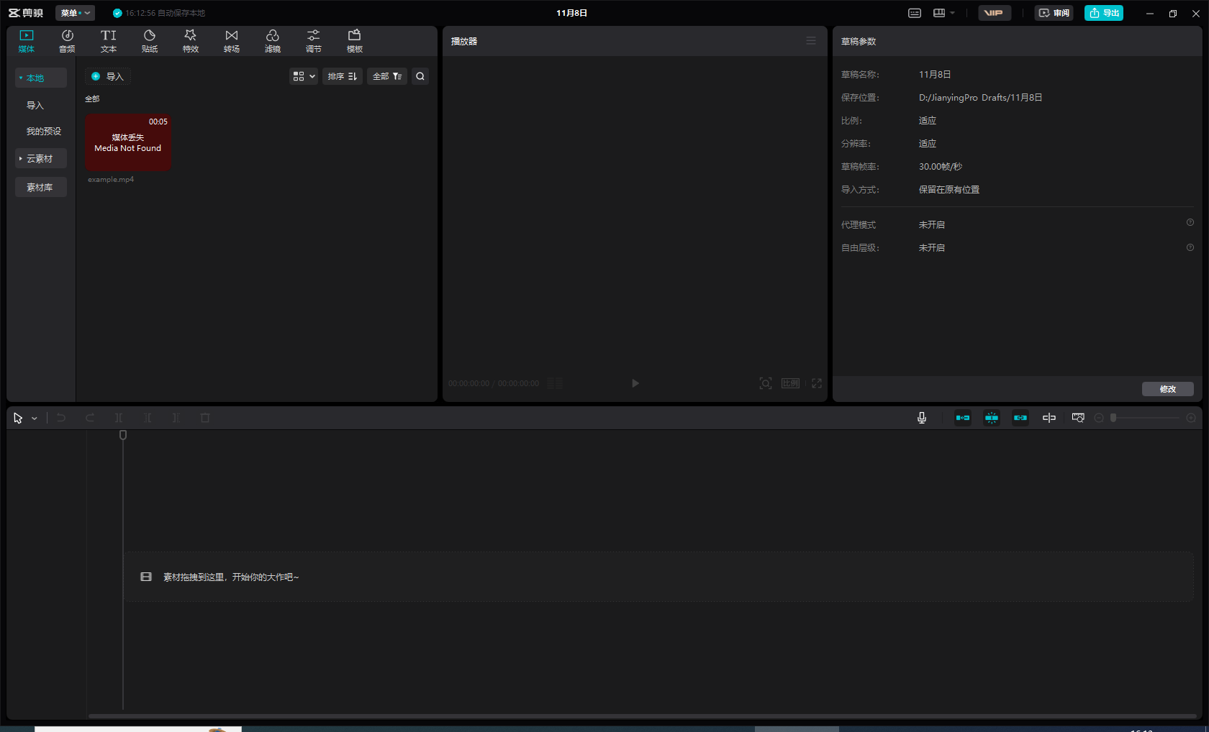Screen dimensions: 1209x732
Task: Toggle preview axis icon
Action: [1049, 418]
